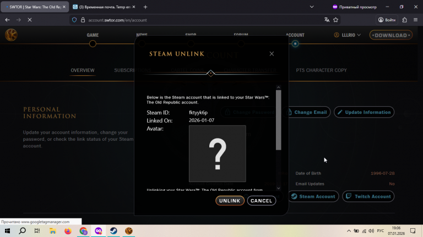This screenshot has height=237, width=423.
Task: Click the Steam ID value fktyyk6p
Action: click(198, 113)
